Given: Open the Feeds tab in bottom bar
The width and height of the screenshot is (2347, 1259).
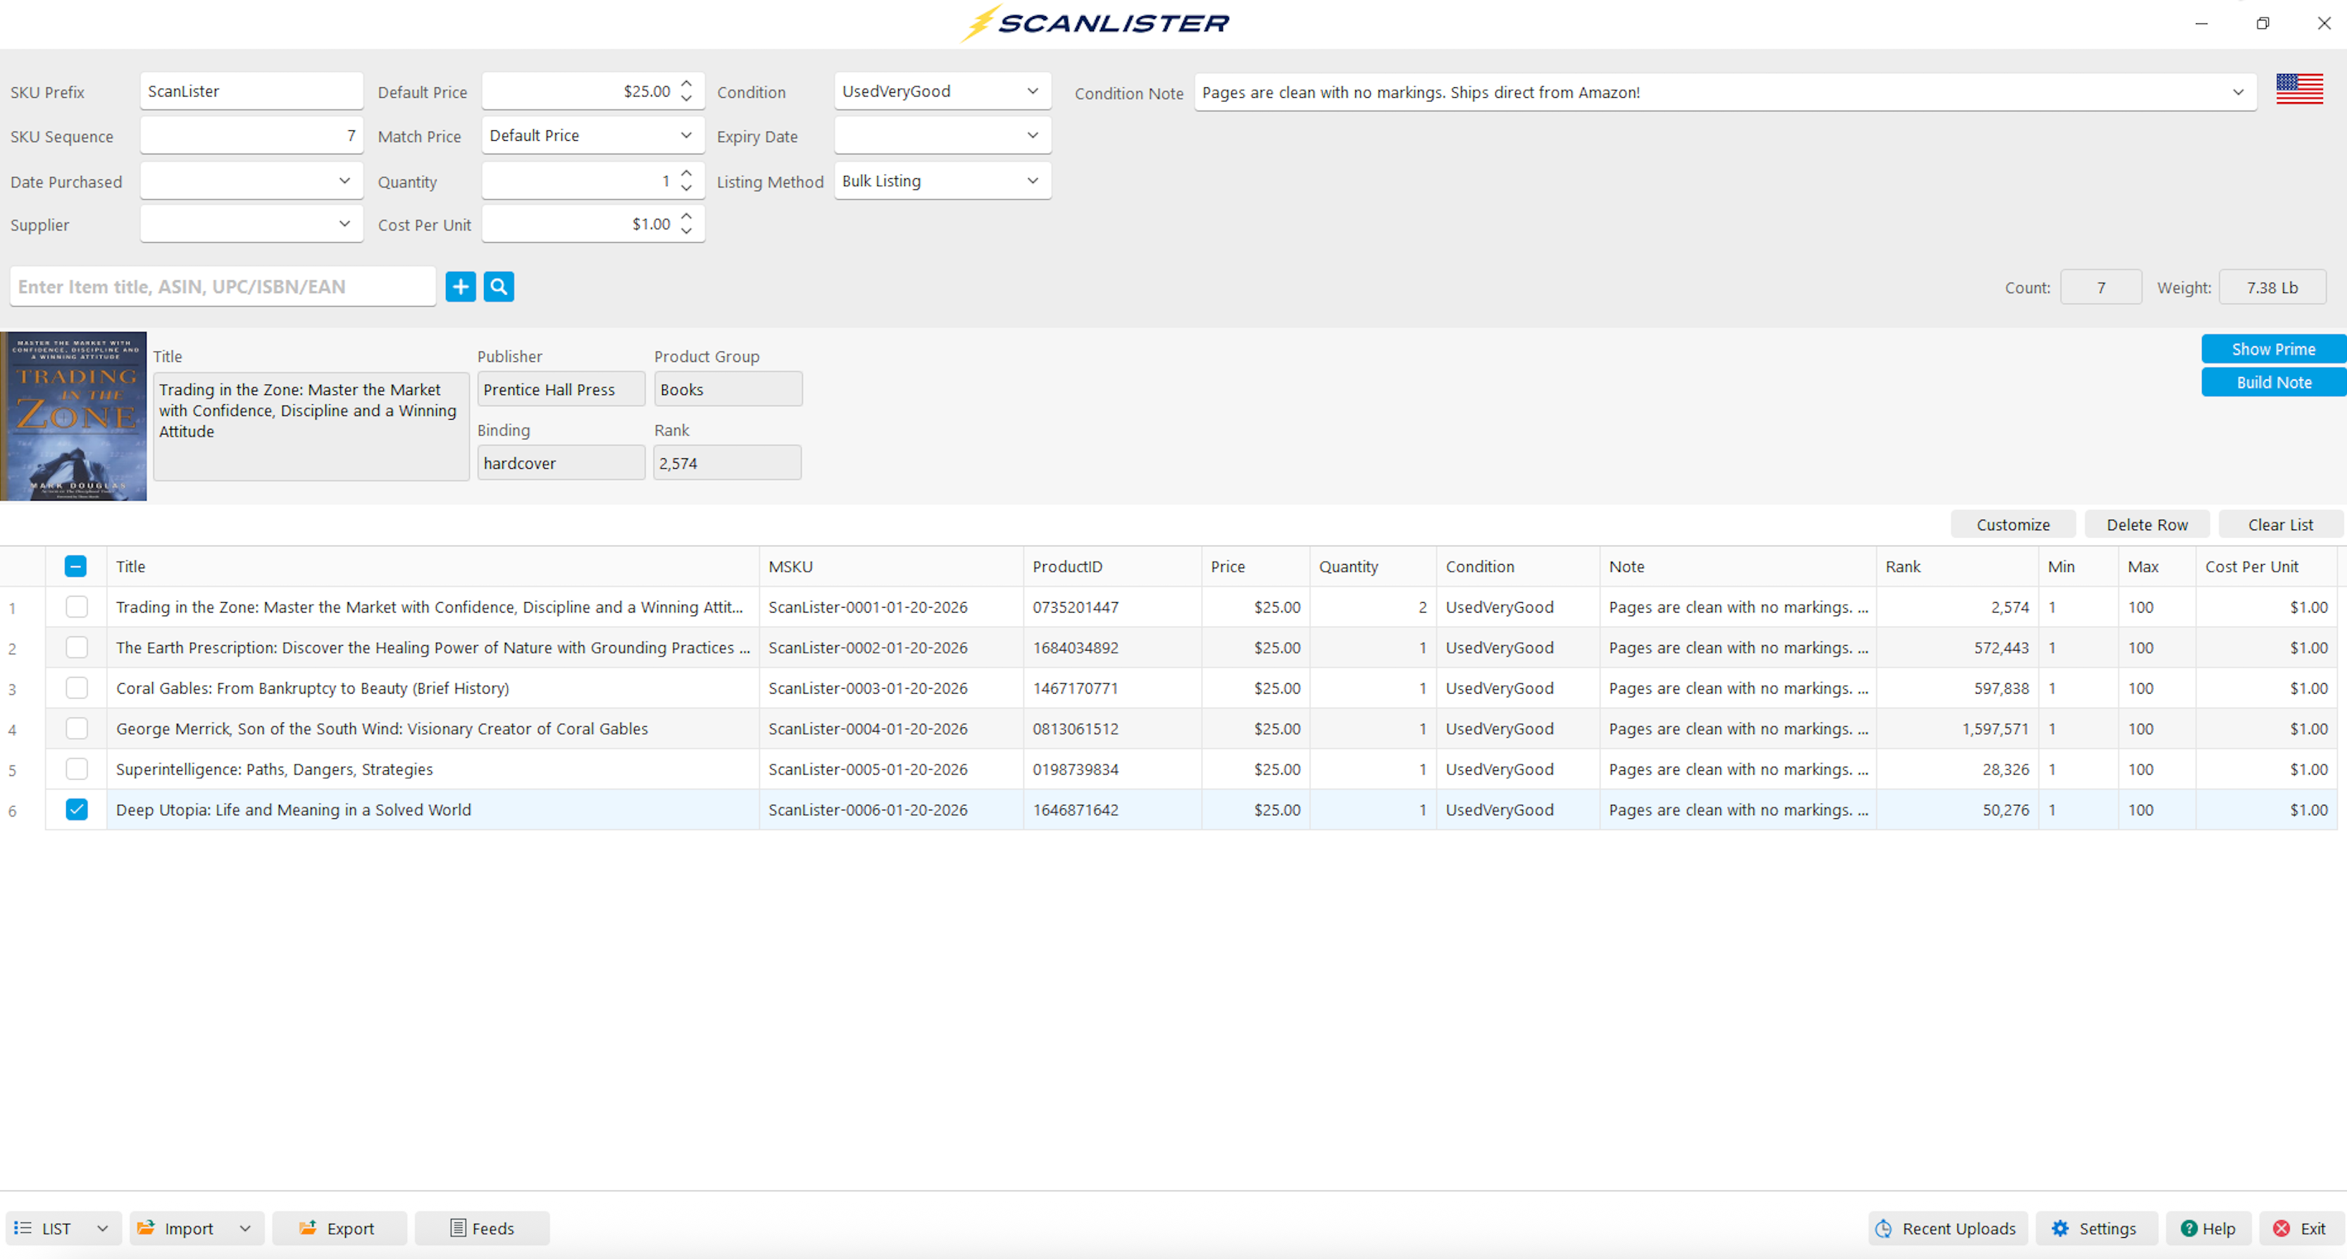Looking at the screenshot, I should point(482,1228).
